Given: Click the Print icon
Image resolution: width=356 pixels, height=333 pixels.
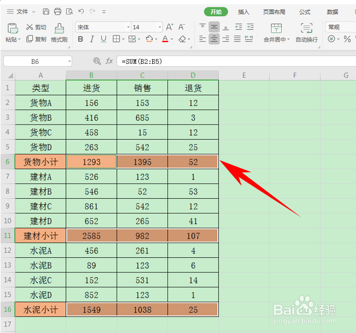Looking at the screenshot, I should coord(58,11).
